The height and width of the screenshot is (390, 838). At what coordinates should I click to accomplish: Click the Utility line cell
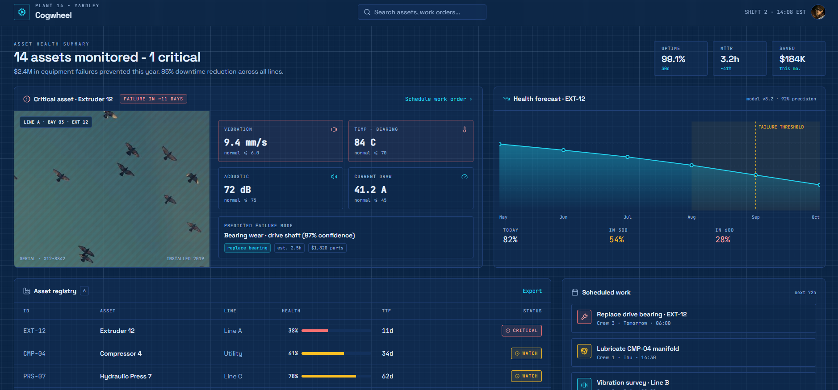(233, 353)
